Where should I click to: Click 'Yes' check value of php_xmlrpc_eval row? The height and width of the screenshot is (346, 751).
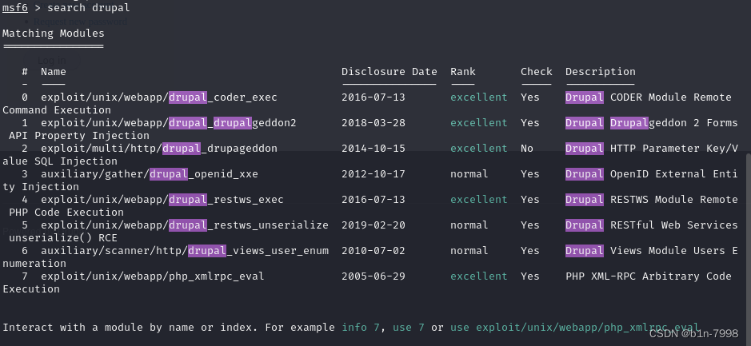[x=529, y=276]
